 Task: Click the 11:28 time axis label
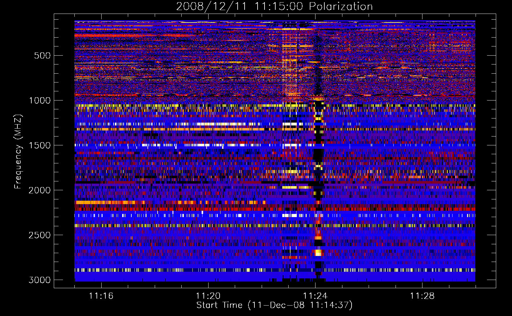point(422,296)
